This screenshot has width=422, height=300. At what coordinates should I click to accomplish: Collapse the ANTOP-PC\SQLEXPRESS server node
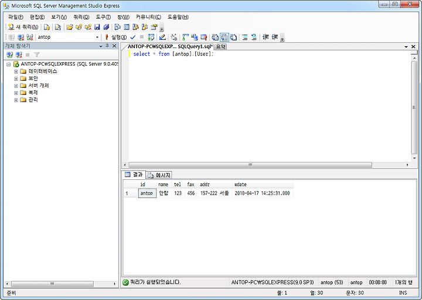click(9, 64)
